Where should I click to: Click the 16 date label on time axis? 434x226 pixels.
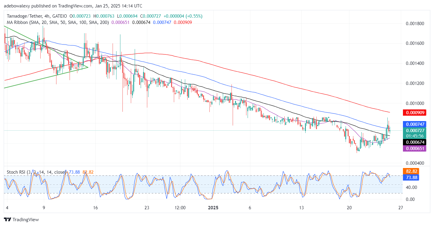coord(95,208)
